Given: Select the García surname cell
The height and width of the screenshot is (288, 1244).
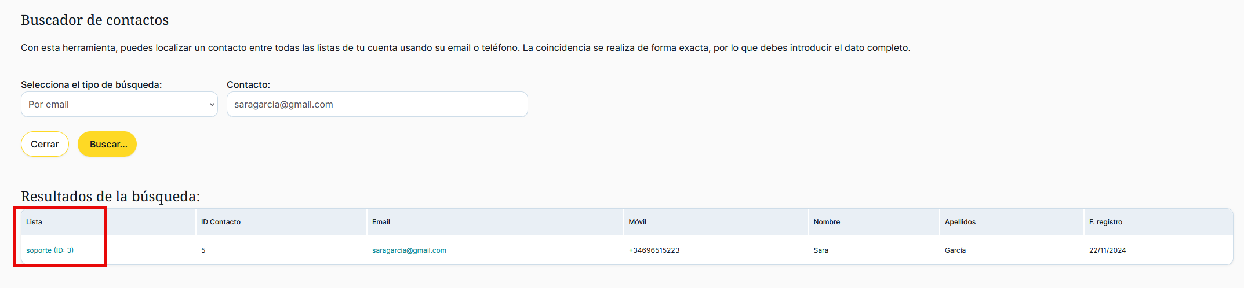Looking at the screenshot, I should pos(955,250).
